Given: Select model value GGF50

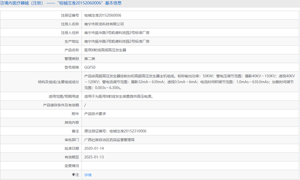Looking at the screenshot, I should 90,67.
